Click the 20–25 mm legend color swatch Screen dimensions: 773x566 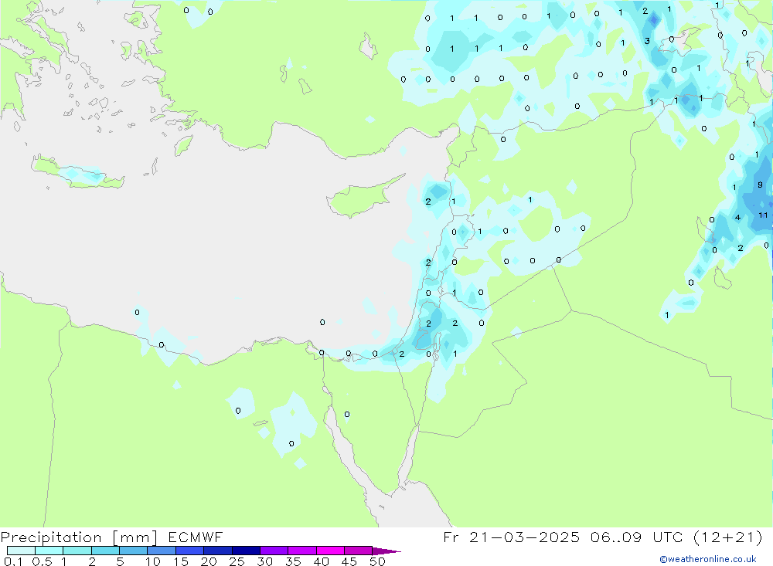[218, 551]
